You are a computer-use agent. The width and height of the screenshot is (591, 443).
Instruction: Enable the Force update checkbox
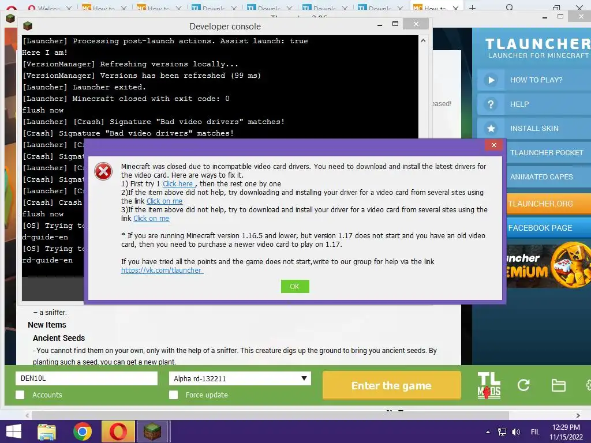tap(173, 395)
